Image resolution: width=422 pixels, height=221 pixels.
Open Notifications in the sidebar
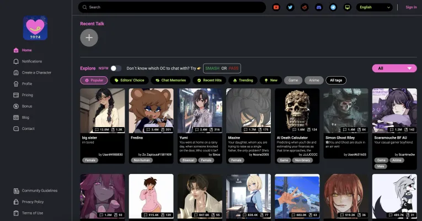(x=32, y=61)
